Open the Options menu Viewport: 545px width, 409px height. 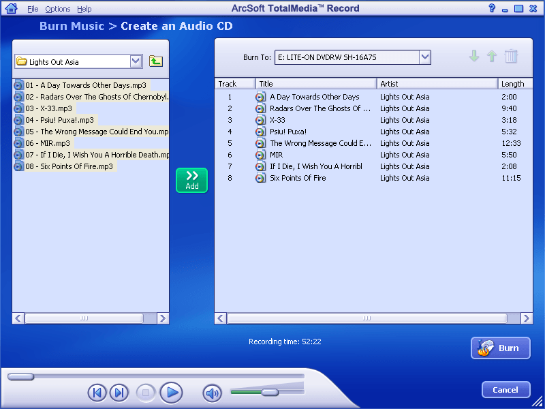[x=58, y=9]
